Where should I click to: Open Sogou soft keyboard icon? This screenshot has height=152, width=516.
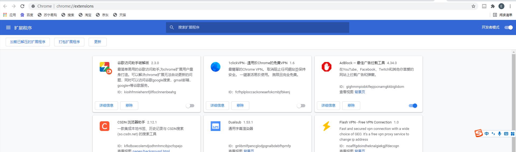pos(506,134)
